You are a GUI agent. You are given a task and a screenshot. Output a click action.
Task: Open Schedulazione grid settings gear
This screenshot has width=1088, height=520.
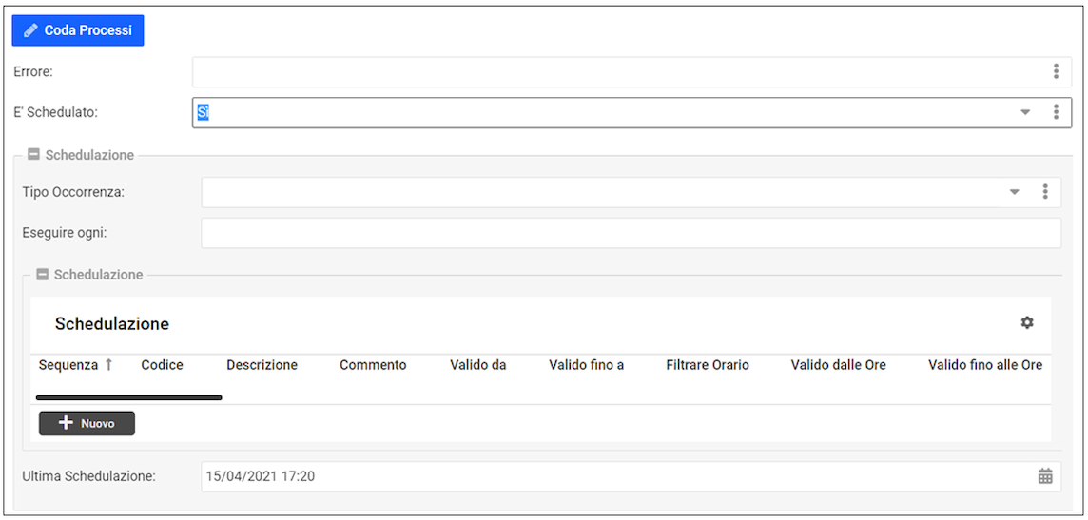[x=1027, y=323]
